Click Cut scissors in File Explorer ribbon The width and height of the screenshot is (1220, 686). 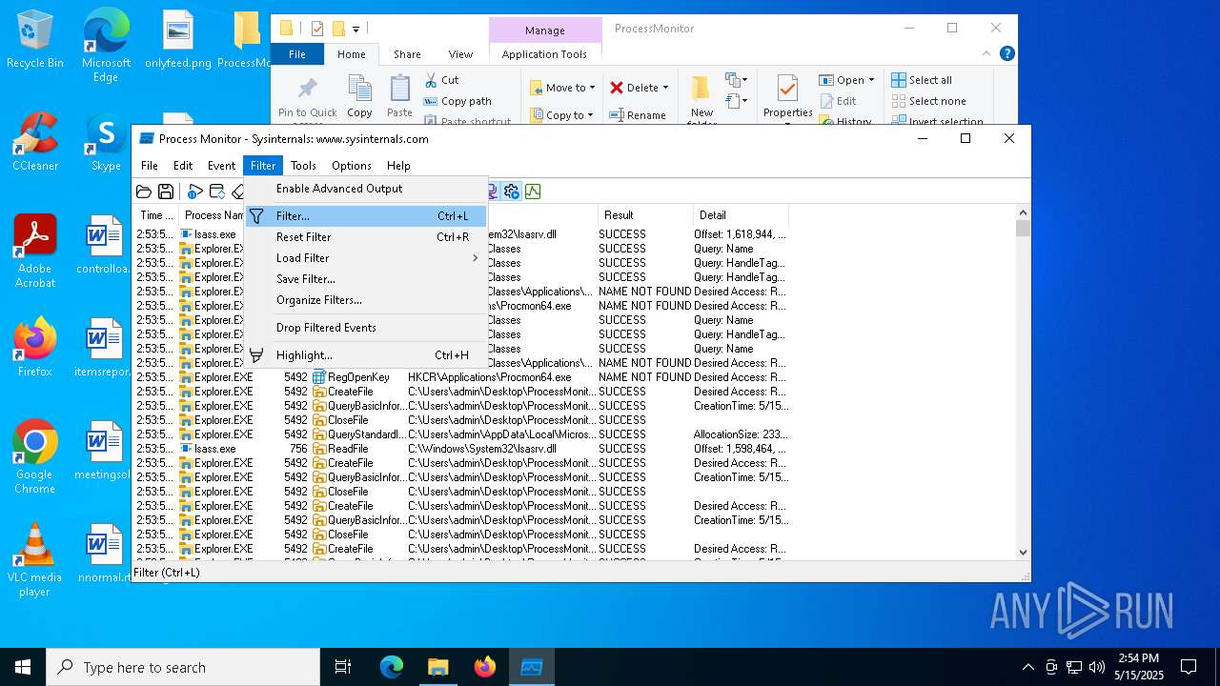click(441, 80)
